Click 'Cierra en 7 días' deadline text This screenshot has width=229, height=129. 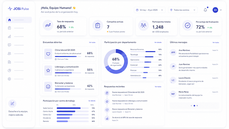[x=63, y=59]
